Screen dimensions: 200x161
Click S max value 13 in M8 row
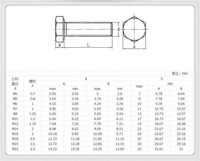click(x=139, y=114)
